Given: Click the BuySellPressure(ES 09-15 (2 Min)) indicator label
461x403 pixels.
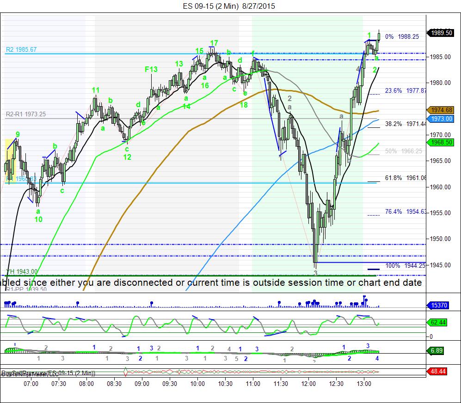Looking at the screenshot, I should coord(48,373).
